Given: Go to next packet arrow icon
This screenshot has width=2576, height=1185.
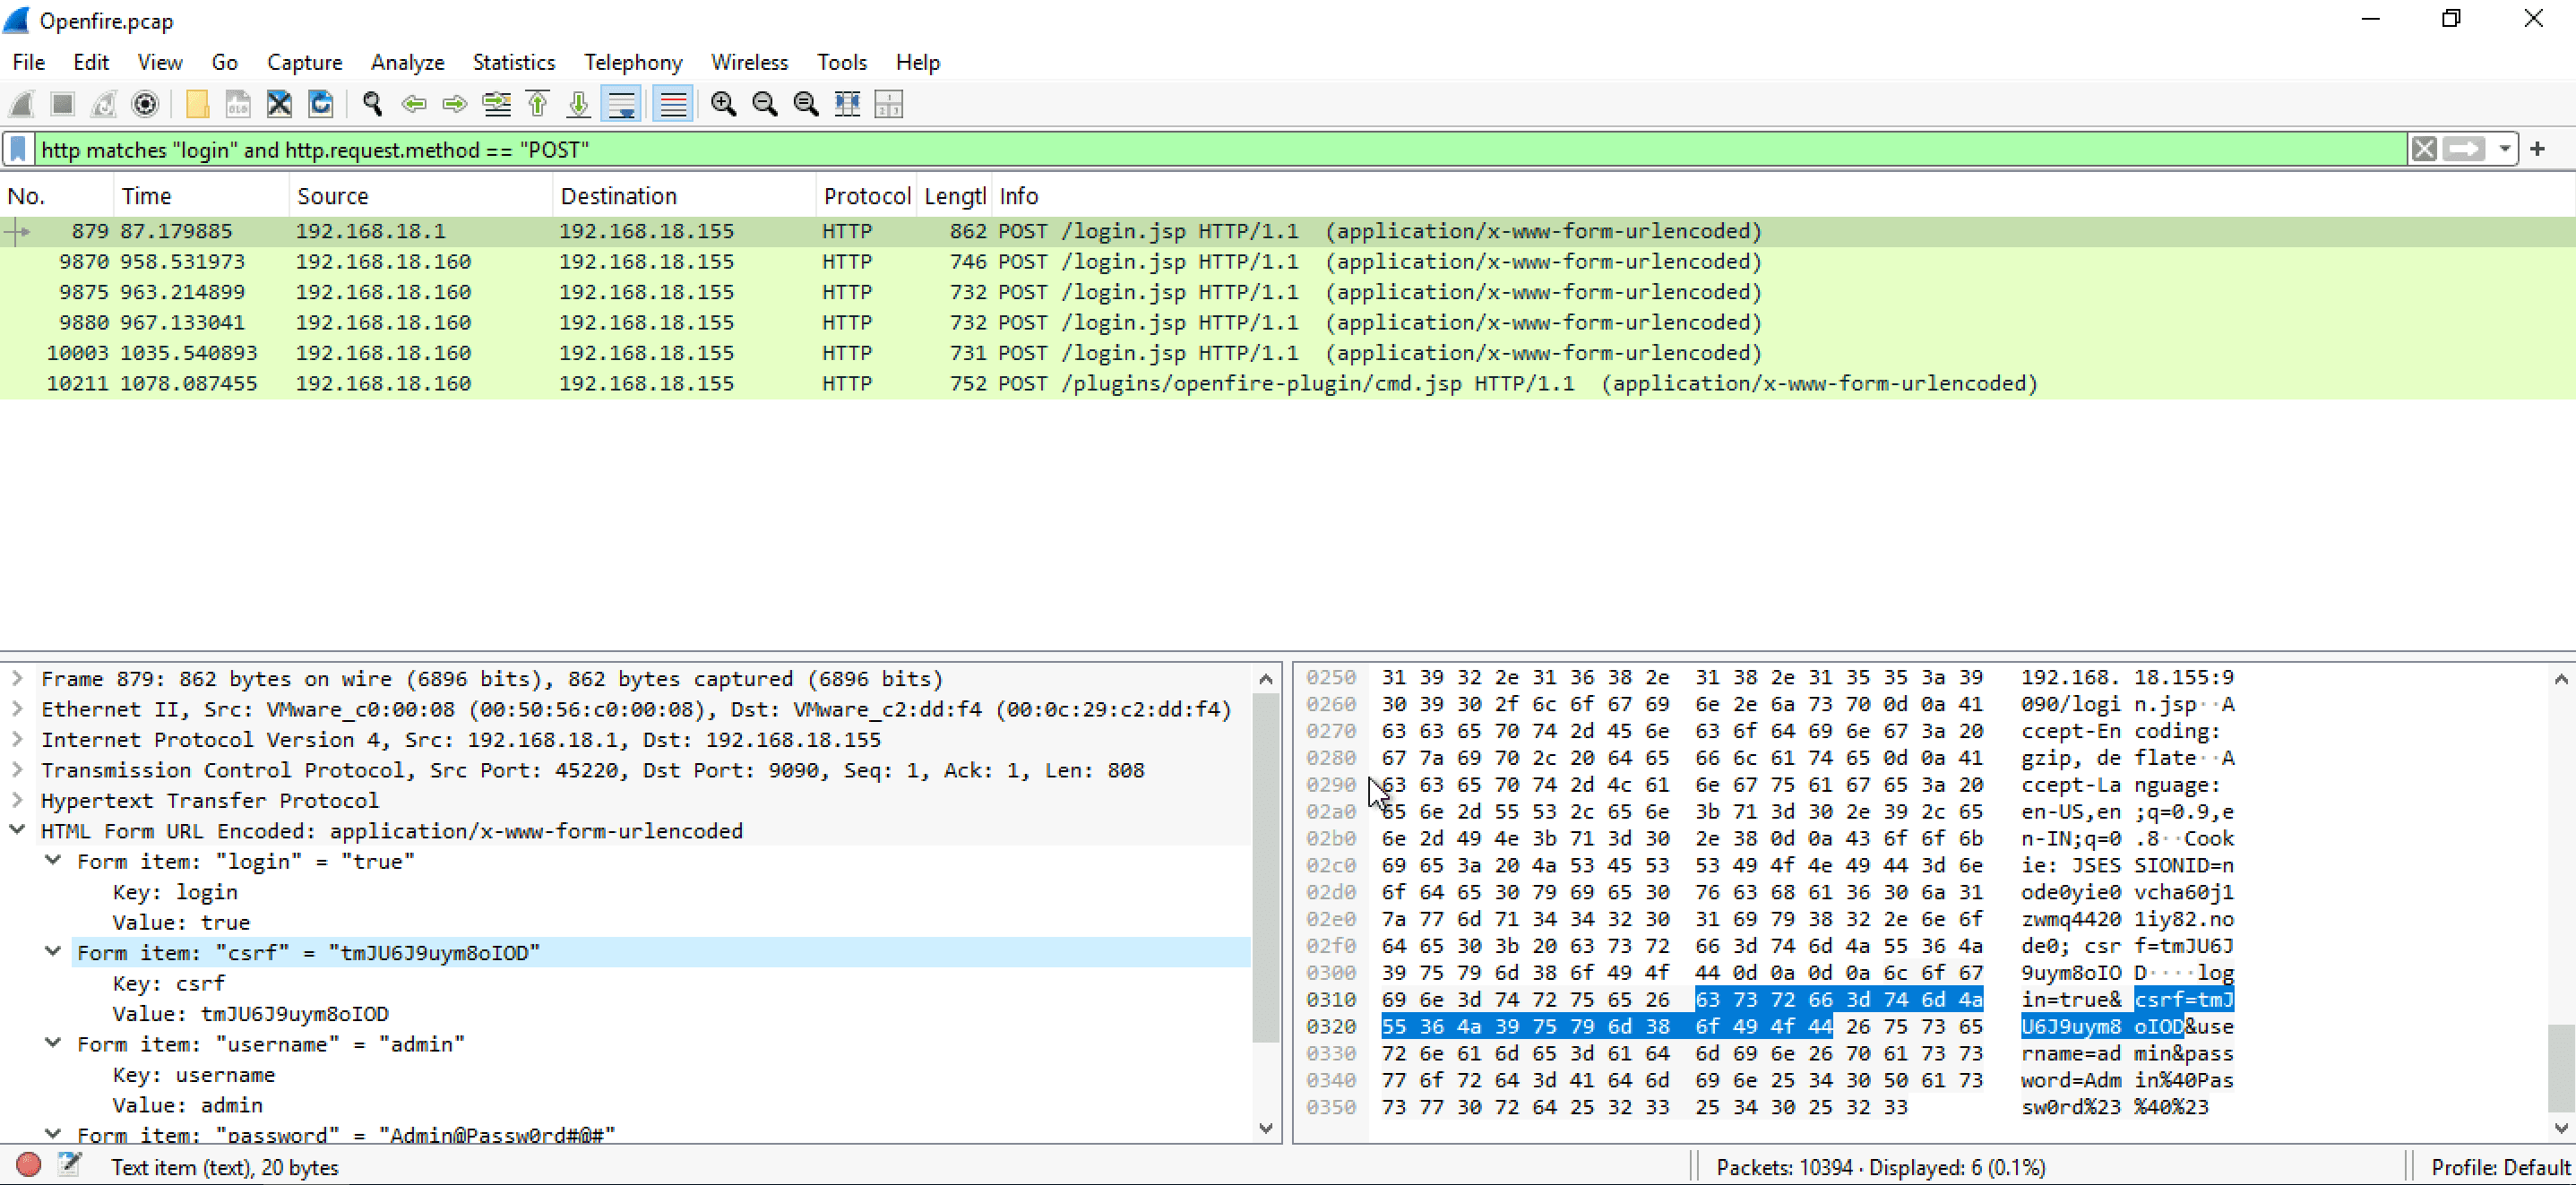Looking at the screenshot, I should [x=454, y=104].
